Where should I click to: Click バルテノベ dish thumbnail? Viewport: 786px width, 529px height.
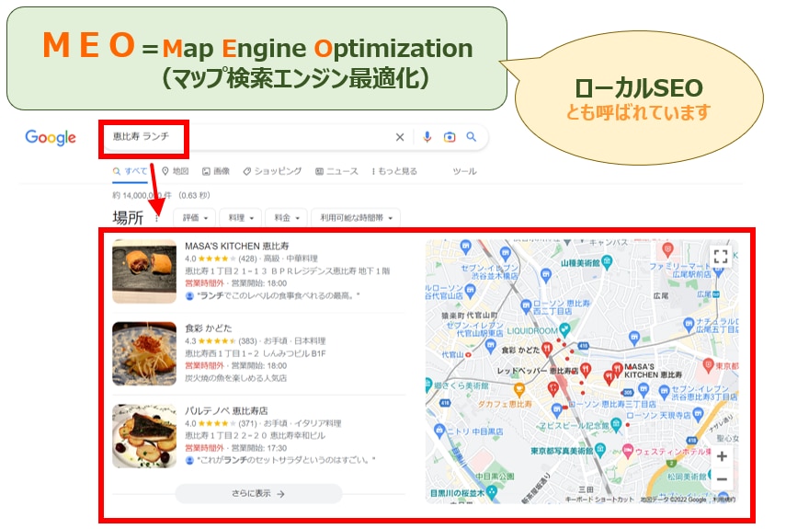(144, 436)
